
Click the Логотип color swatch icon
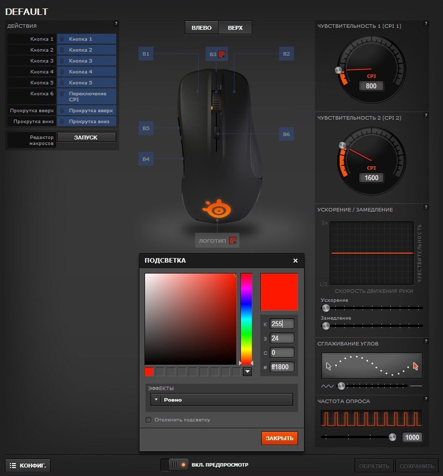(232, 241)
